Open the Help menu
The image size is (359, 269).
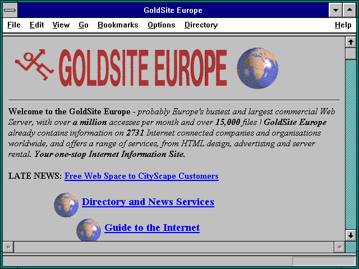[343, 25]
